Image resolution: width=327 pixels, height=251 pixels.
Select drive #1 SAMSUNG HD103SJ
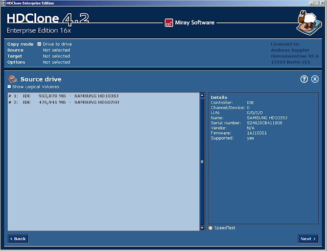click(103, 96)
